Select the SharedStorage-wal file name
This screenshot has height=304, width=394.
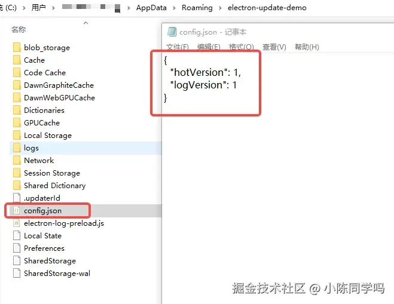pyautogui.click(x=57, y=274)
